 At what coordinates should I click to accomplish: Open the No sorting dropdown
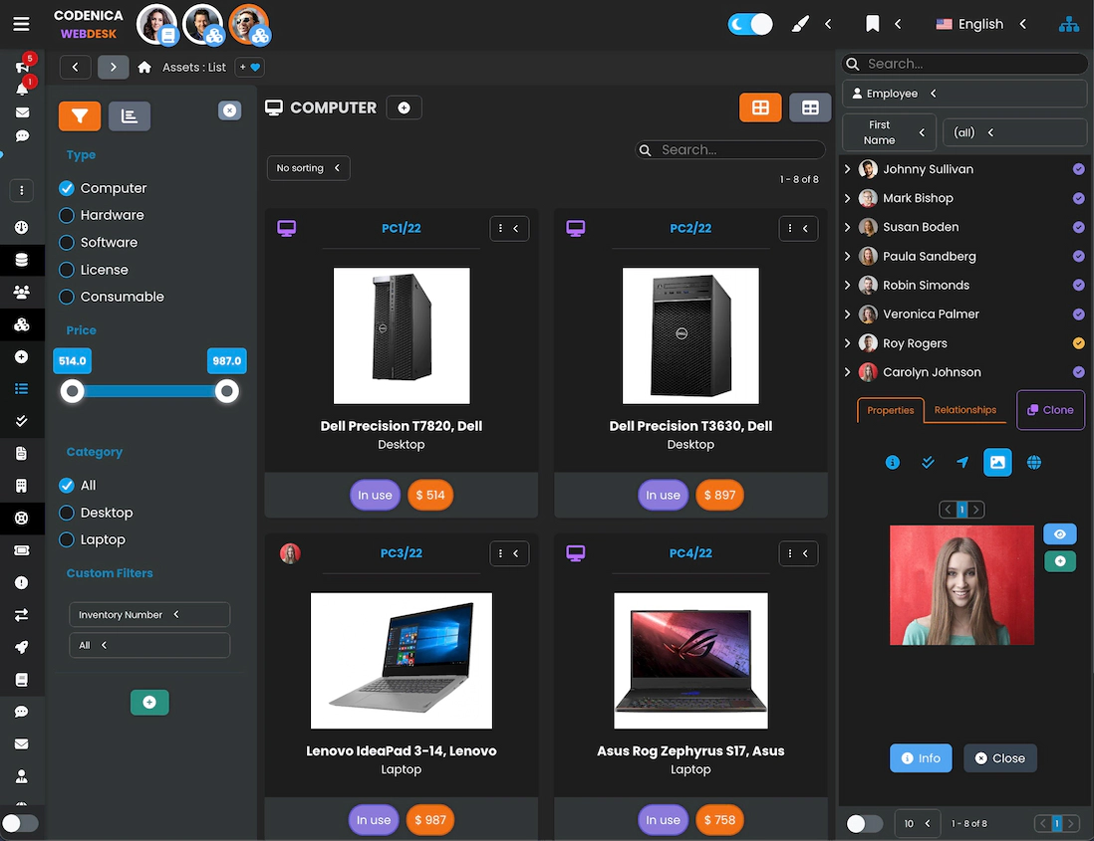point(308,168)
